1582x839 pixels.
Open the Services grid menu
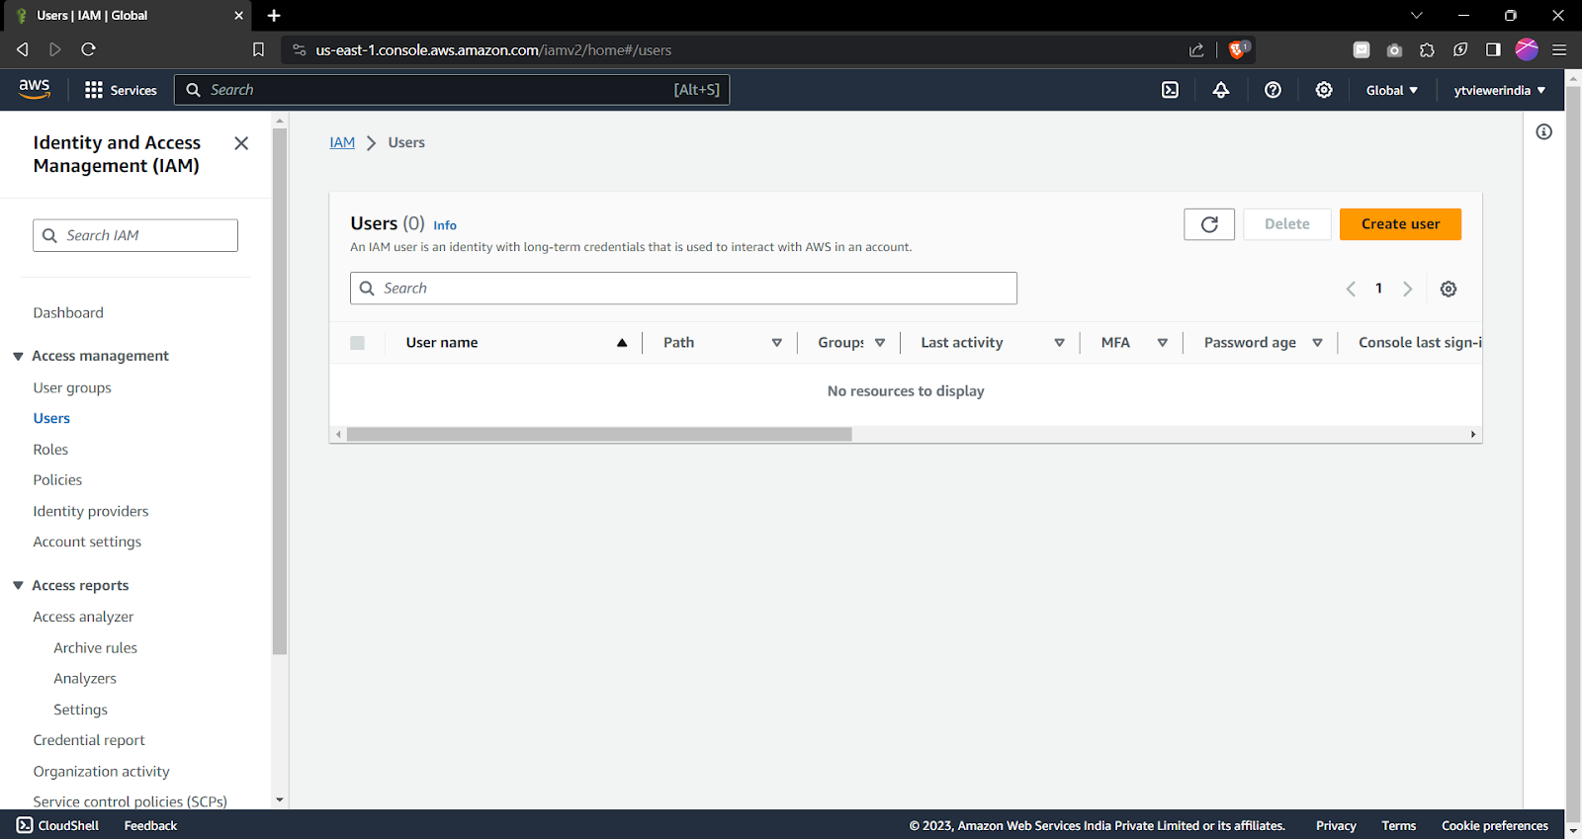121,90
